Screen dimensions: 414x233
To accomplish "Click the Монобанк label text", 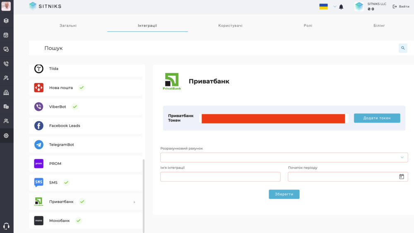I will point(59,221).
